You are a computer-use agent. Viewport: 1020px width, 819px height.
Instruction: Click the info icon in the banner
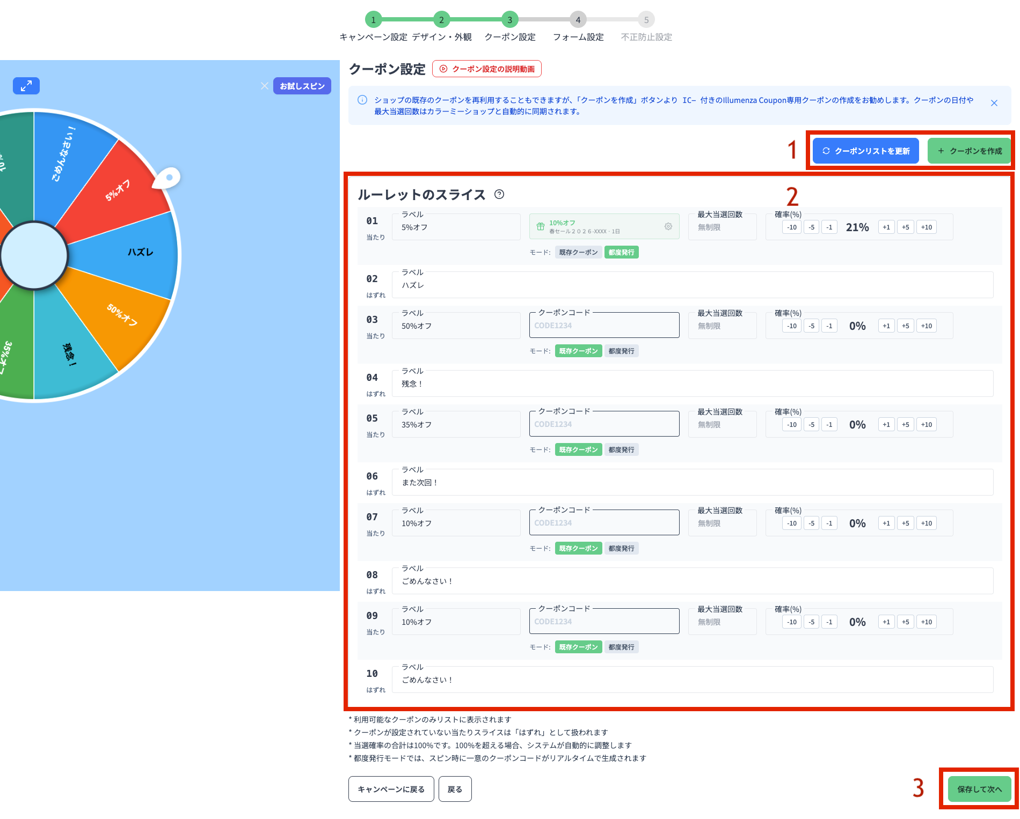tap(362, 100)
